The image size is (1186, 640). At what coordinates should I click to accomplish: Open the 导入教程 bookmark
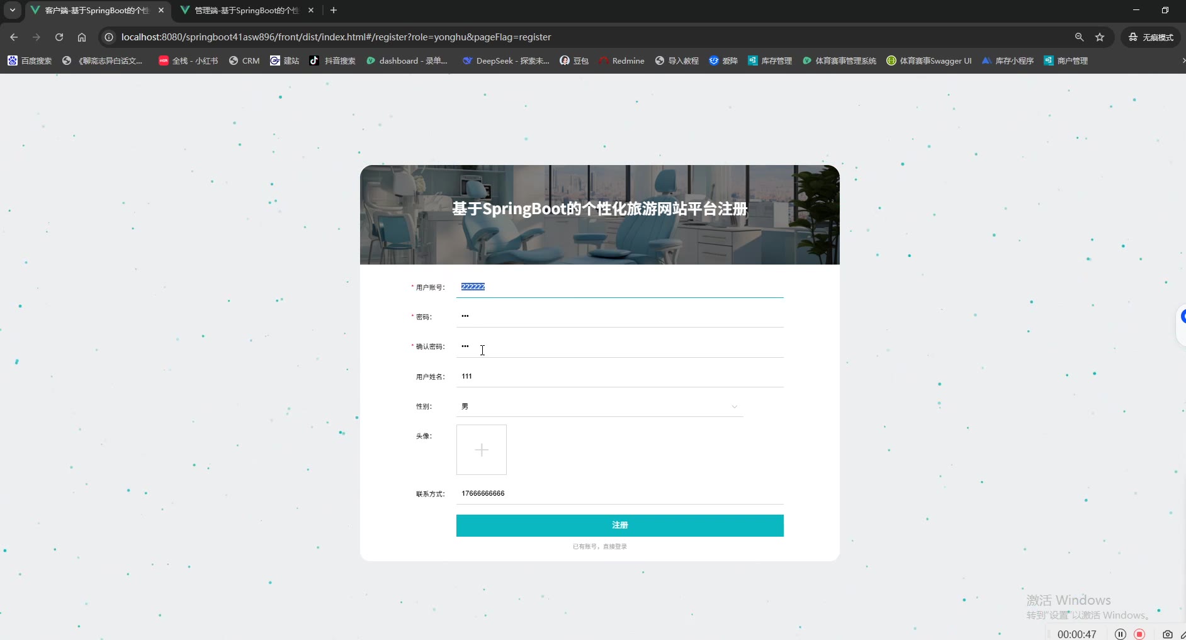click(x=677, y=60)
